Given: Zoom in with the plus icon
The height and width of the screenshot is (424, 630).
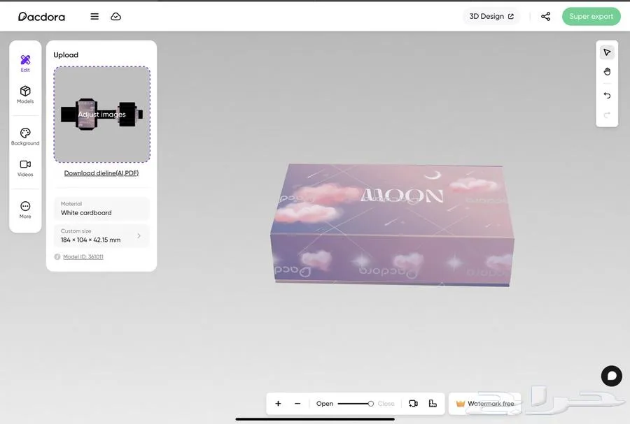Looking at the screenshot, I should (278, 404).
